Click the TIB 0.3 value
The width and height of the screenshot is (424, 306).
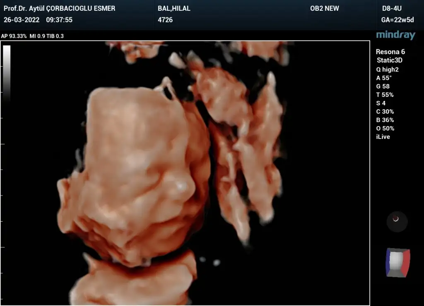(x=55, y=36)
